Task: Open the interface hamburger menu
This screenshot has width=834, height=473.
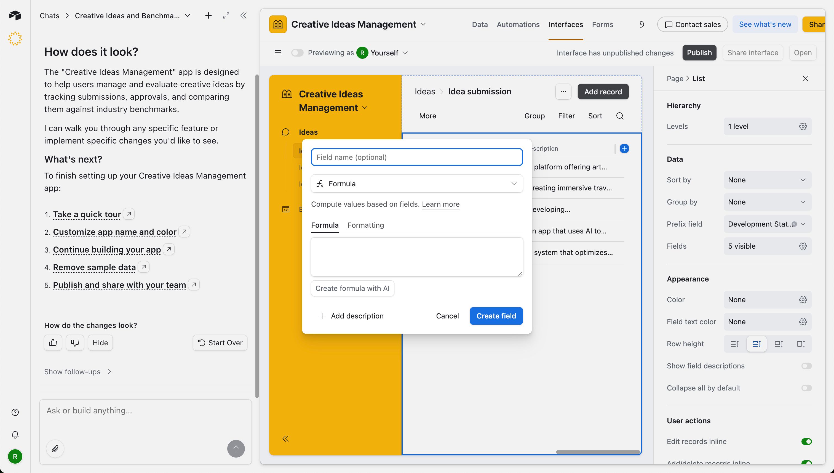Action: [278, 53]
